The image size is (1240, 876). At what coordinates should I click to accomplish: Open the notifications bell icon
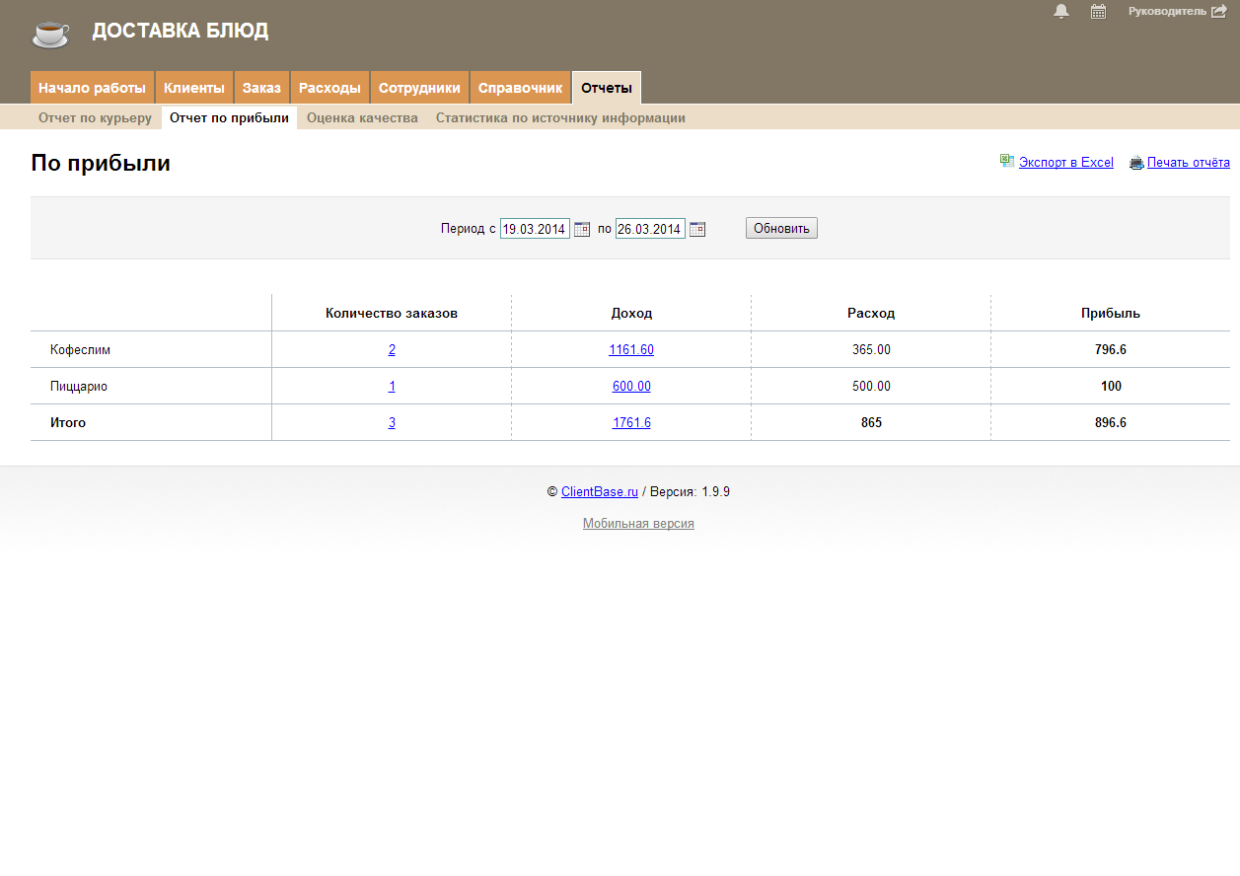tap(1061, 12)
